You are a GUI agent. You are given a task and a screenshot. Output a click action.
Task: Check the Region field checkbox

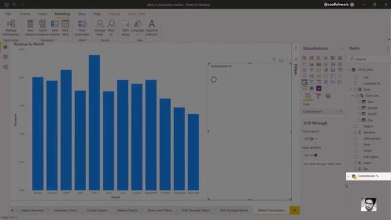356,127
